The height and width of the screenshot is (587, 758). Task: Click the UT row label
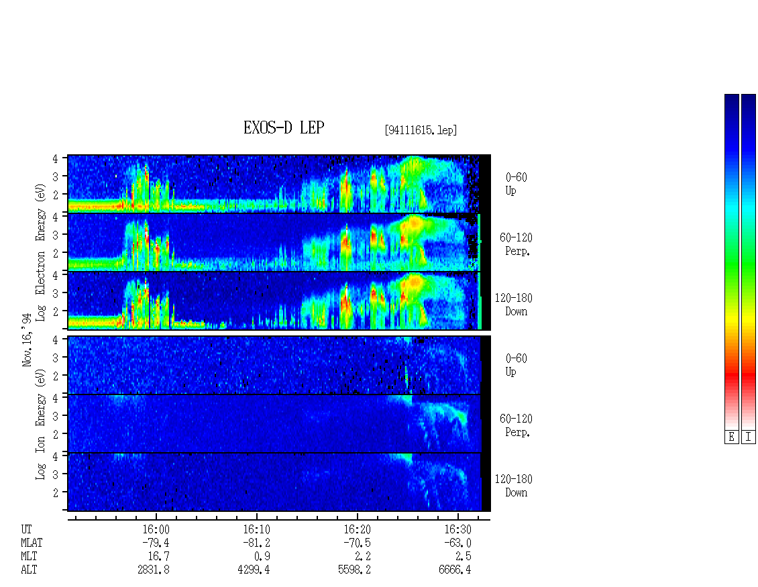coord(27,529)
